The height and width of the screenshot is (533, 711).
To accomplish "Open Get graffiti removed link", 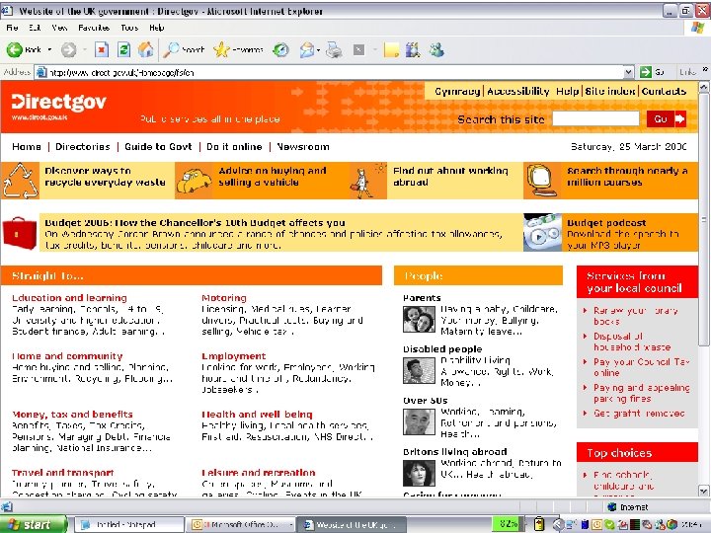I will pos(639,414).
